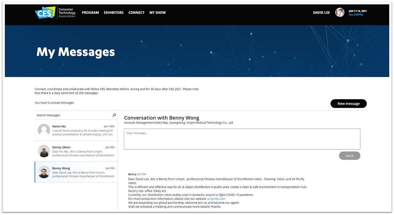394x215 pixels.
Task: Open the MY SHOW menu
Action: click(158, 13)
